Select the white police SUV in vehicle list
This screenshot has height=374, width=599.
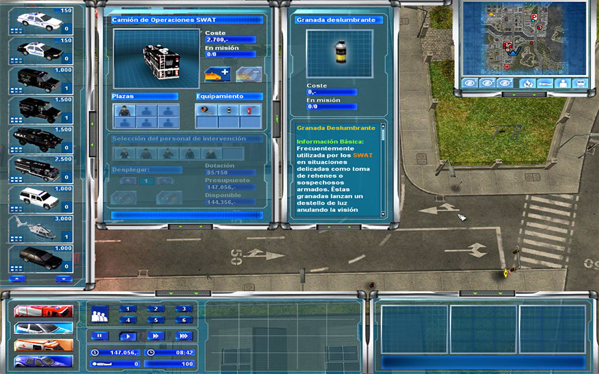(x=40, y=199)
